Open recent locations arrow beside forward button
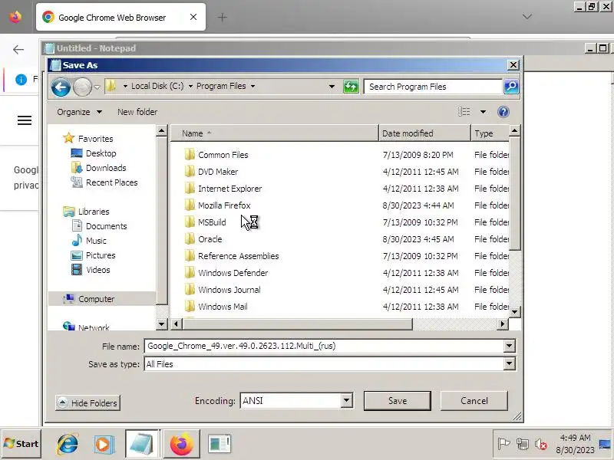The image size is (614, 460). [x=97, y=87]
